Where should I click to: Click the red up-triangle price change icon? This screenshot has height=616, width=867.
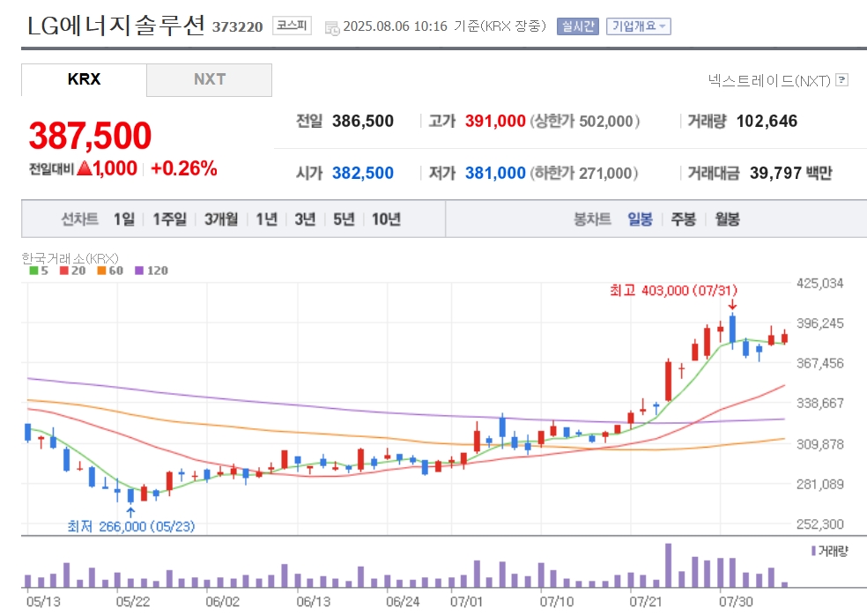click(85, 167)
